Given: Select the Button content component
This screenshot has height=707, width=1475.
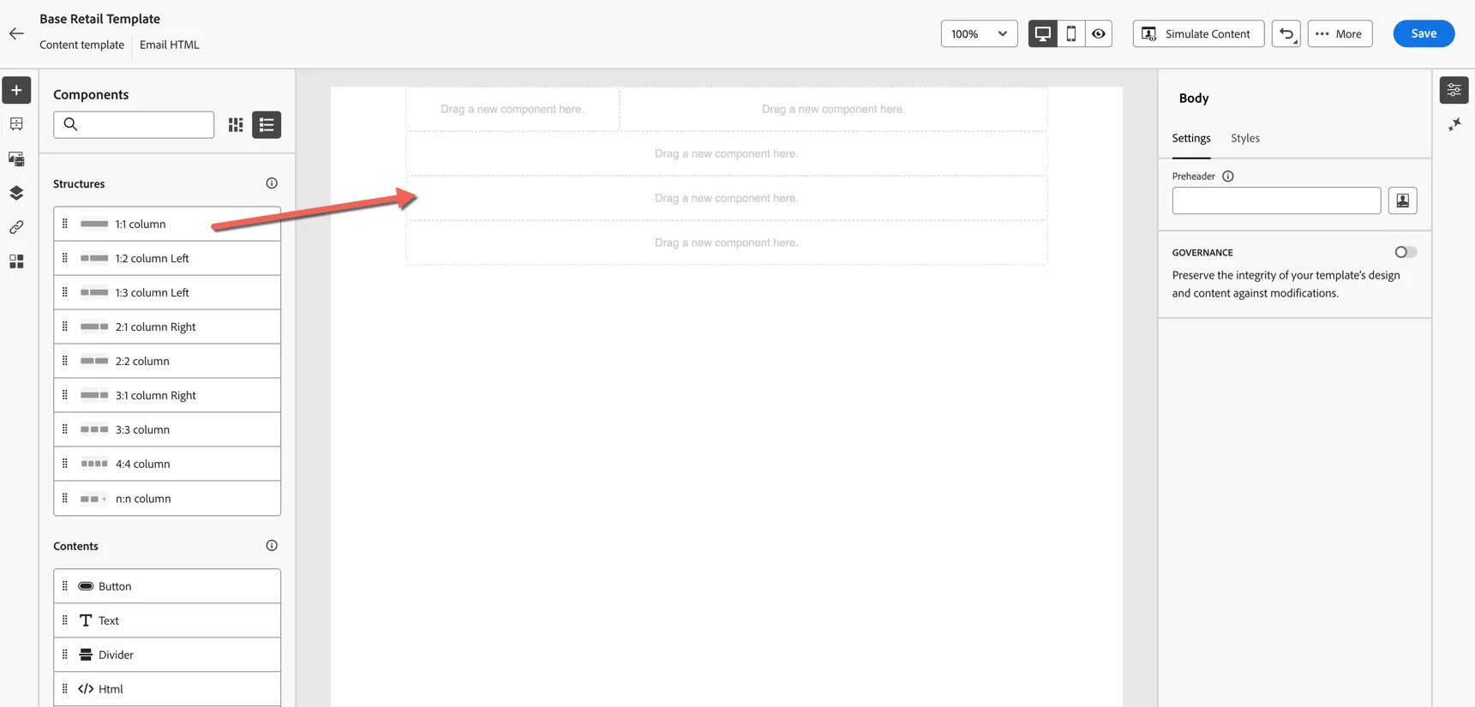Looking at the screenshot, I should 167,586.
